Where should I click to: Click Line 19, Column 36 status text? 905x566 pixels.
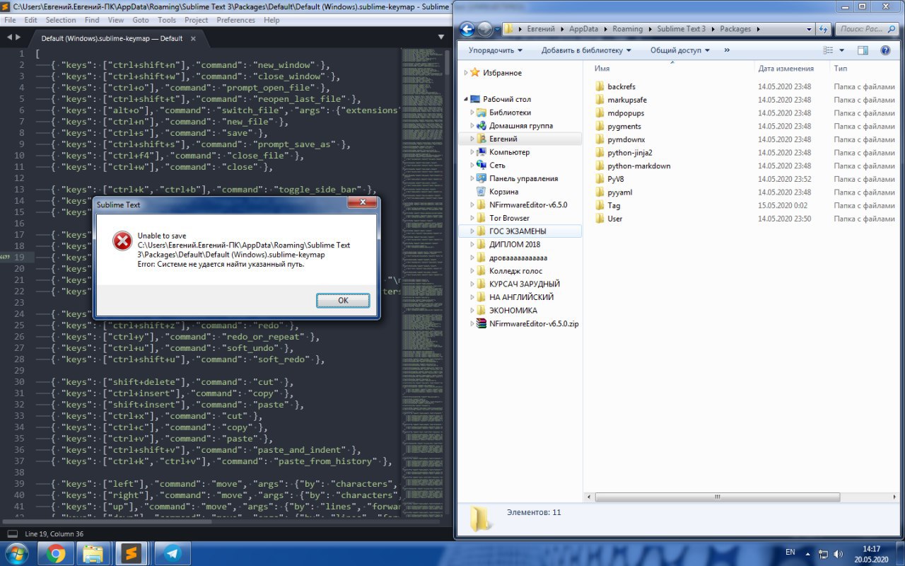tap(54, 533)
